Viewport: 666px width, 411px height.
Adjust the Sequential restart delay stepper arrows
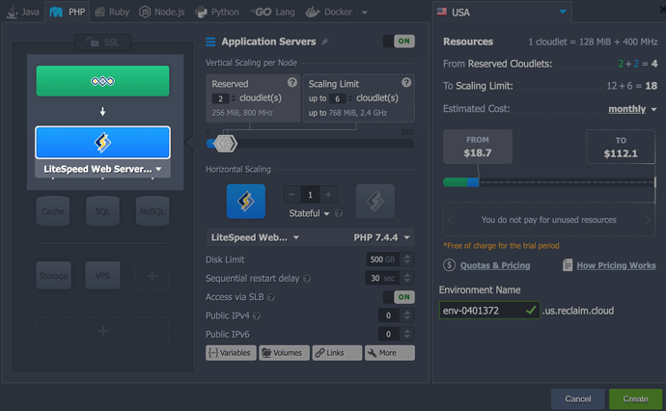pyautogui.click(x=407, y=278)
